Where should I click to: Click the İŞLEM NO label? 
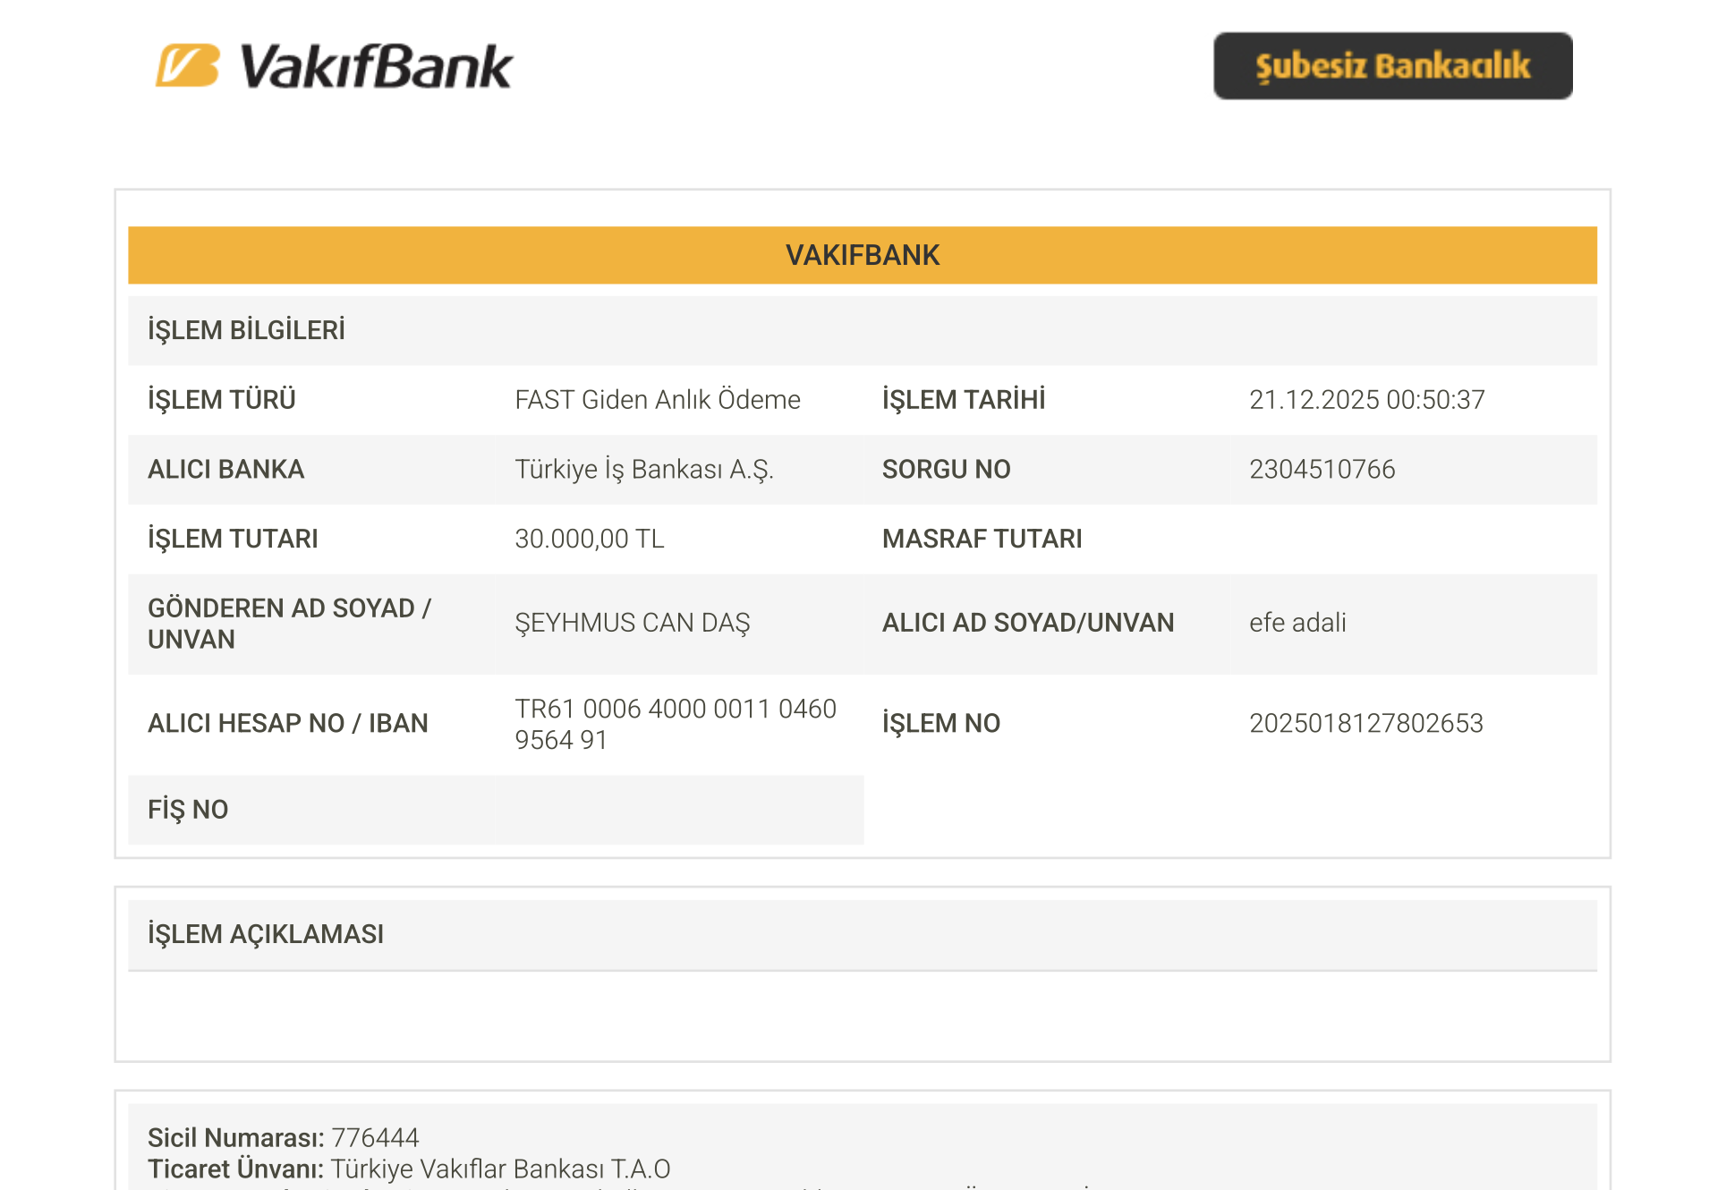(941, 724)
